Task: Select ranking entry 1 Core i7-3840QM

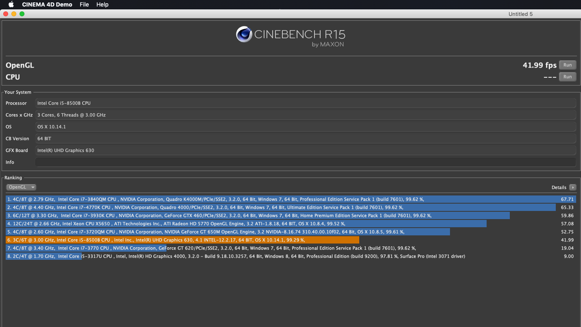Action: click(x=290, y=199)
